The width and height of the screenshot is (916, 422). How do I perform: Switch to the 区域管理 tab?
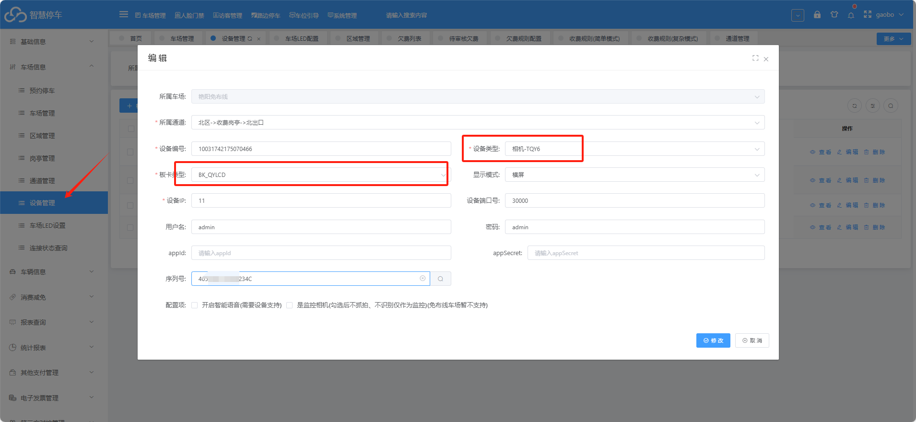pyautogui.click(x=354, y=38)
